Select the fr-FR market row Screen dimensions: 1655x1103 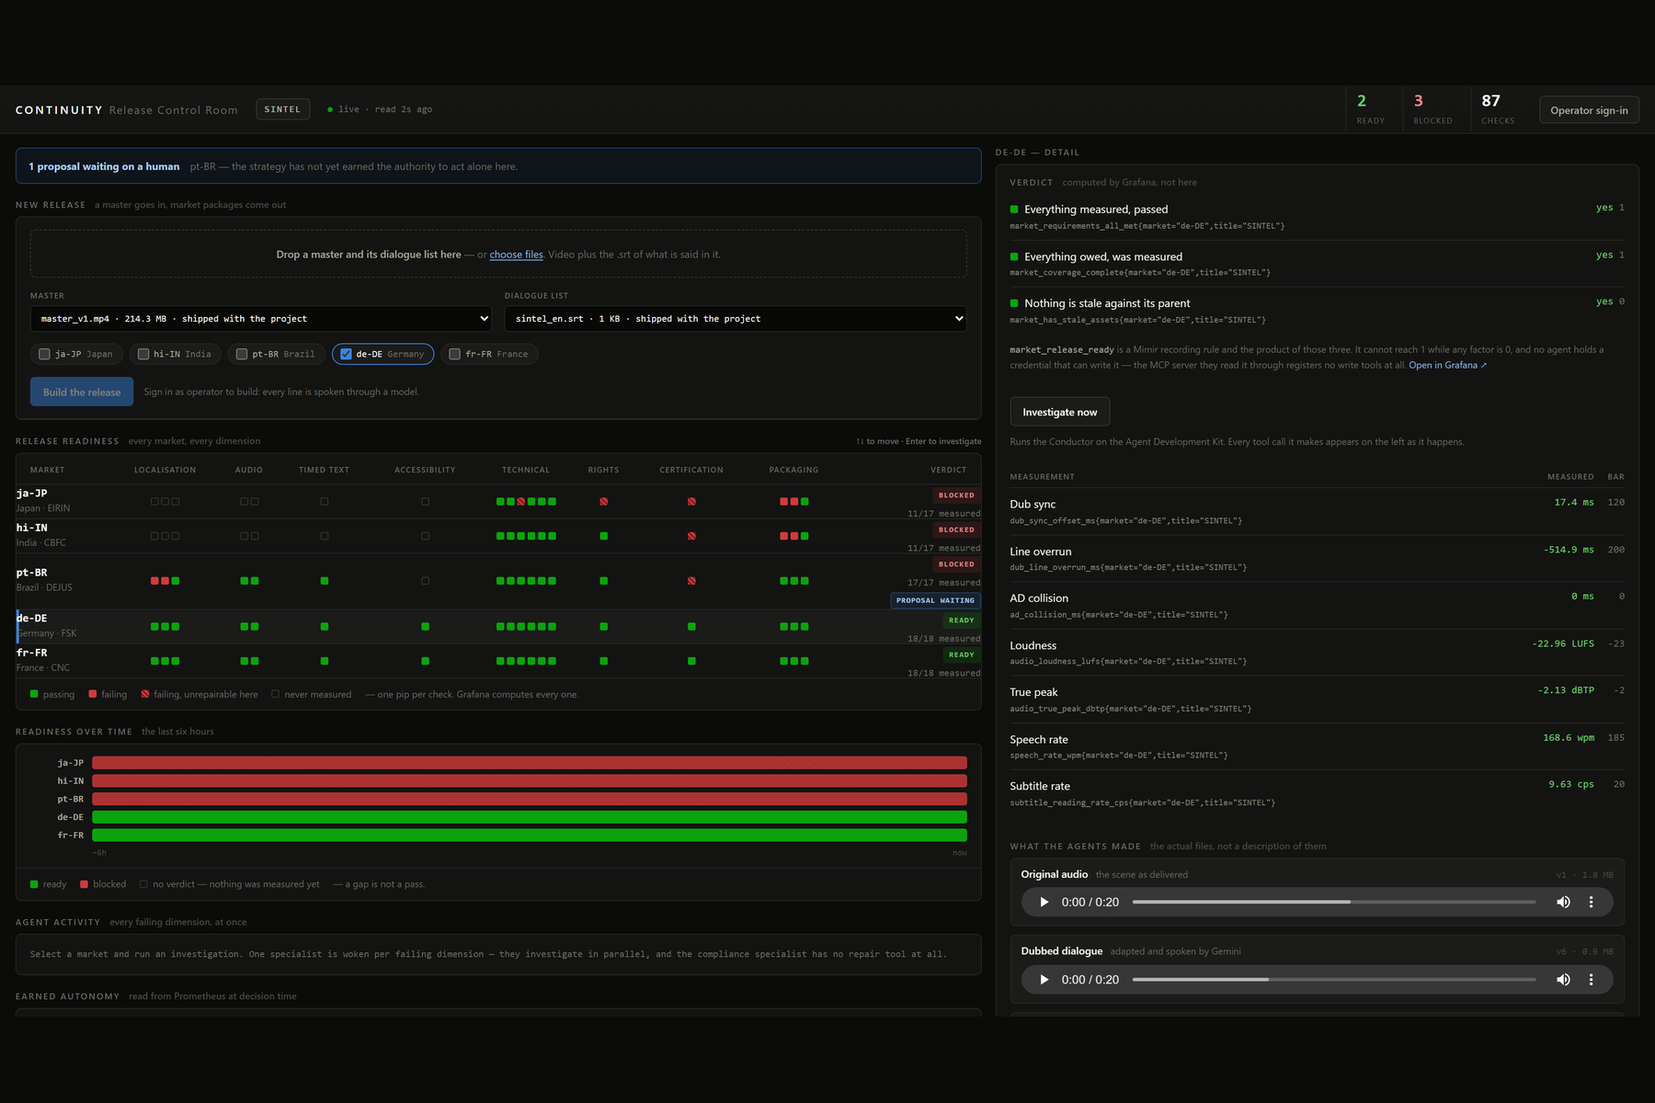(498, 661)
